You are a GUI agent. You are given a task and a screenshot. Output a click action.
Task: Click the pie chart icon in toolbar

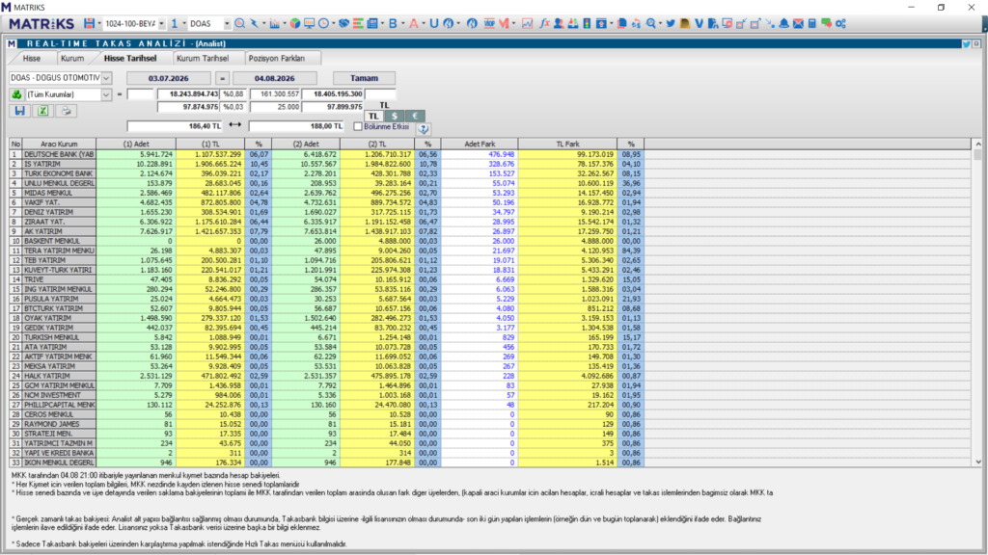pos(294,23)
